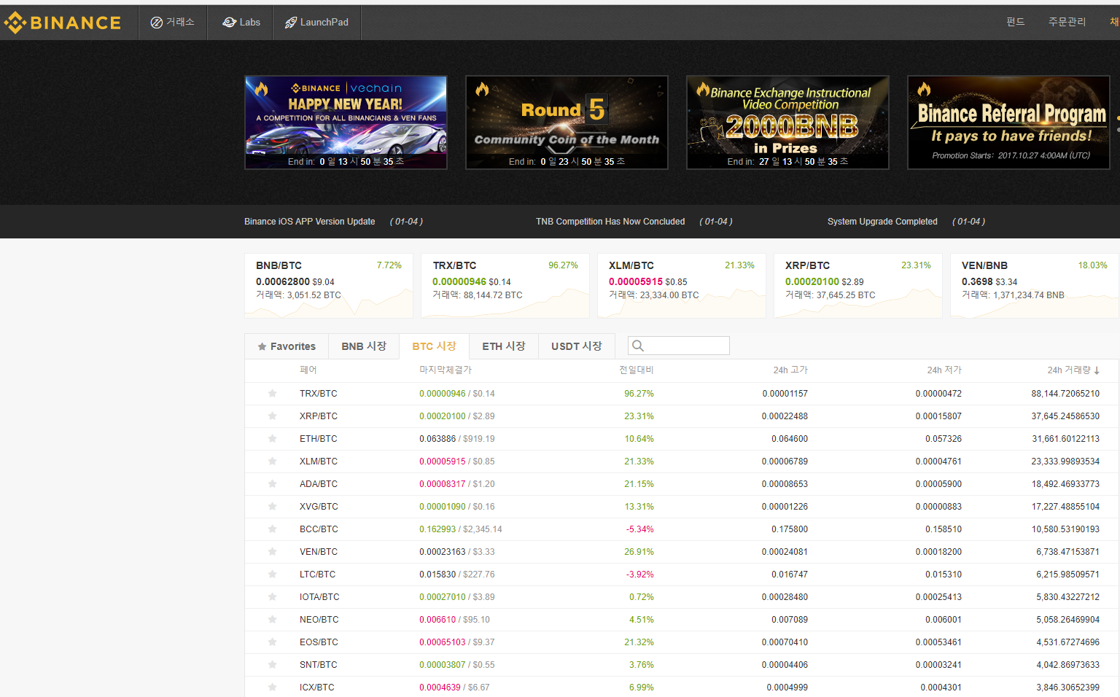Focus the market search input field
Screen dimensions: 1120x697
point(679,346)
